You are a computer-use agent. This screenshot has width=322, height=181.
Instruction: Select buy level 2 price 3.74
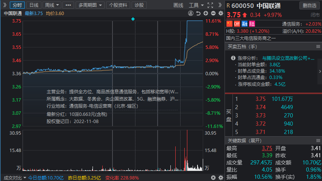(260, 107)
